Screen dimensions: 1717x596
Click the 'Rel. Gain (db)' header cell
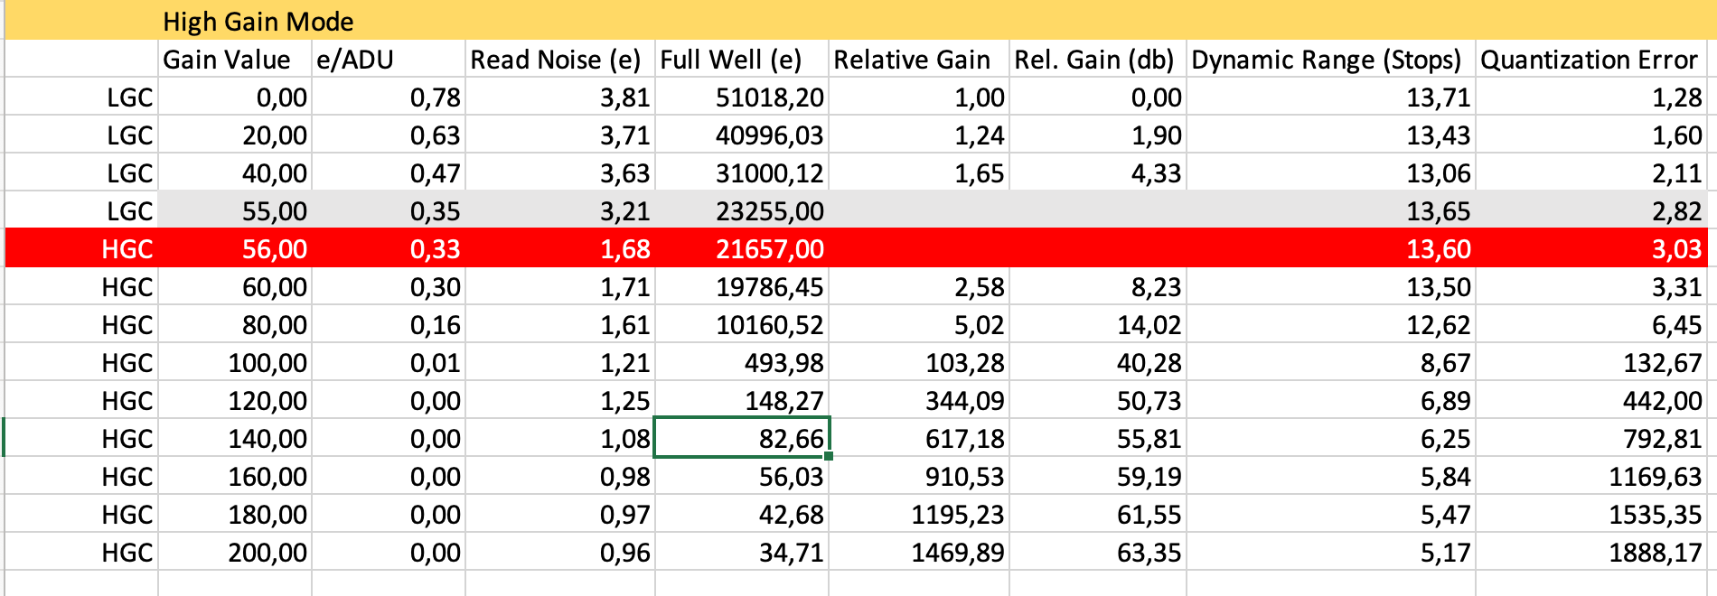[x=1098, y=59]
